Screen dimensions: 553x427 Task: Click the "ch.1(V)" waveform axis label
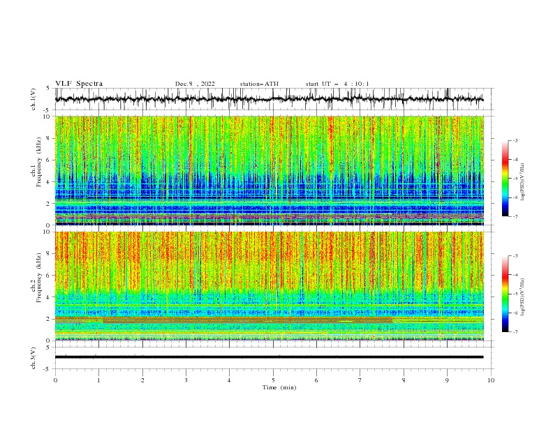(x=34, y=99)
